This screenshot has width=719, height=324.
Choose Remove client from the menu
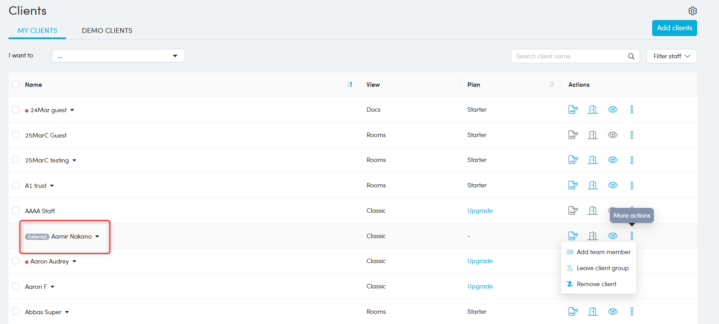596,284
